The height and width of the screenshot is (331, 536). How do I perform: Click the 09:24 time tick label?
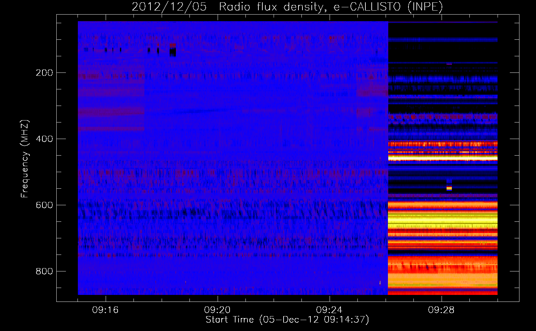pos(329,310)
